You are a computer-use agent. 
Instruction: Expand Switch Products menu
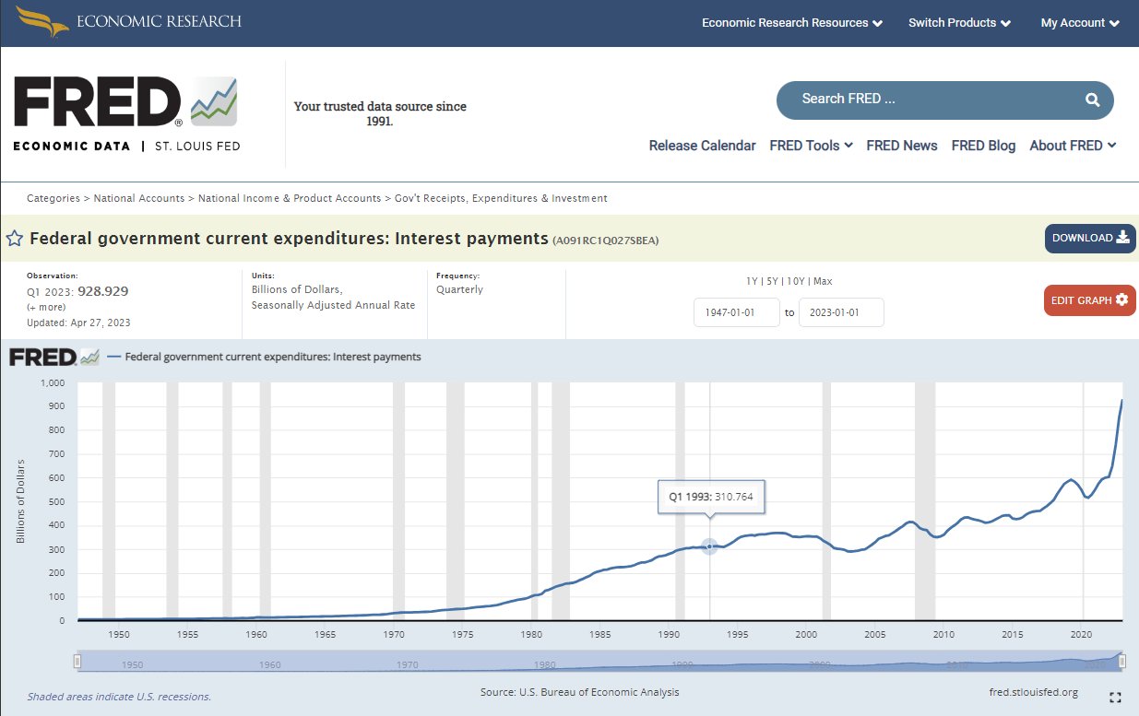click(x=959, y=23)
